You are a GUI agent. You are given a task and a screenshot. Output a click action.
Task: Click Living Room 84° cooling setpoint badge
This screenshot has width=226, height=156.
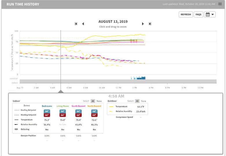pyautogui.click(x=63, y=111)
